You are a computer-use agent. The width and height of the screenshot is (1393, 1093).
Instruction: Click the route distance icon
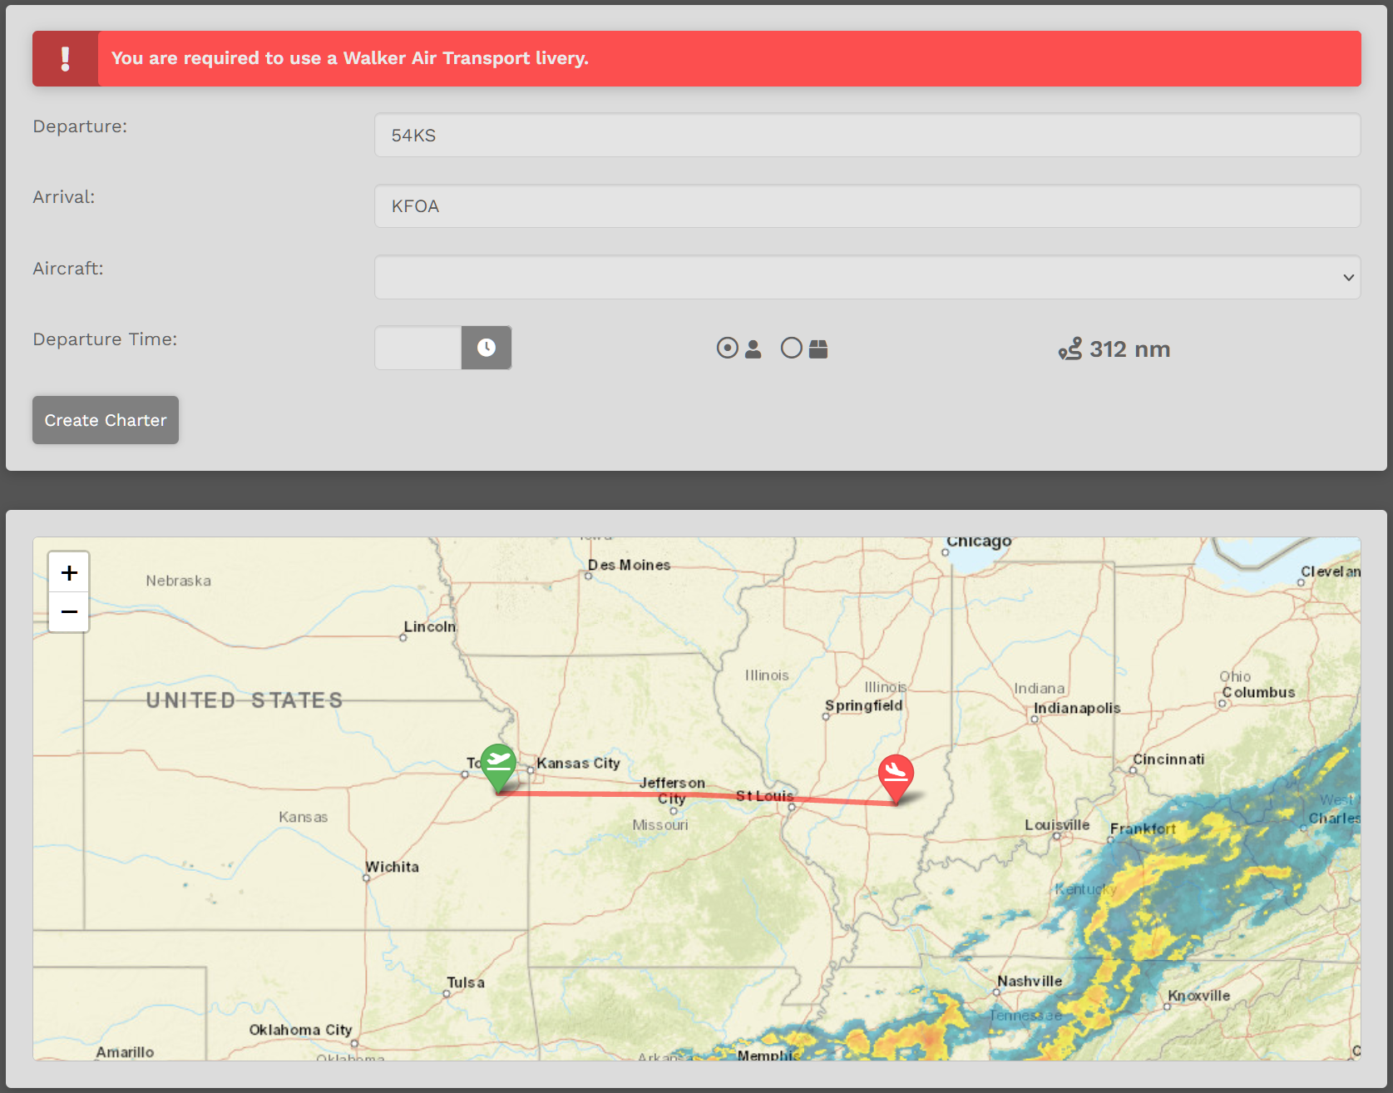click(1070, 349)
